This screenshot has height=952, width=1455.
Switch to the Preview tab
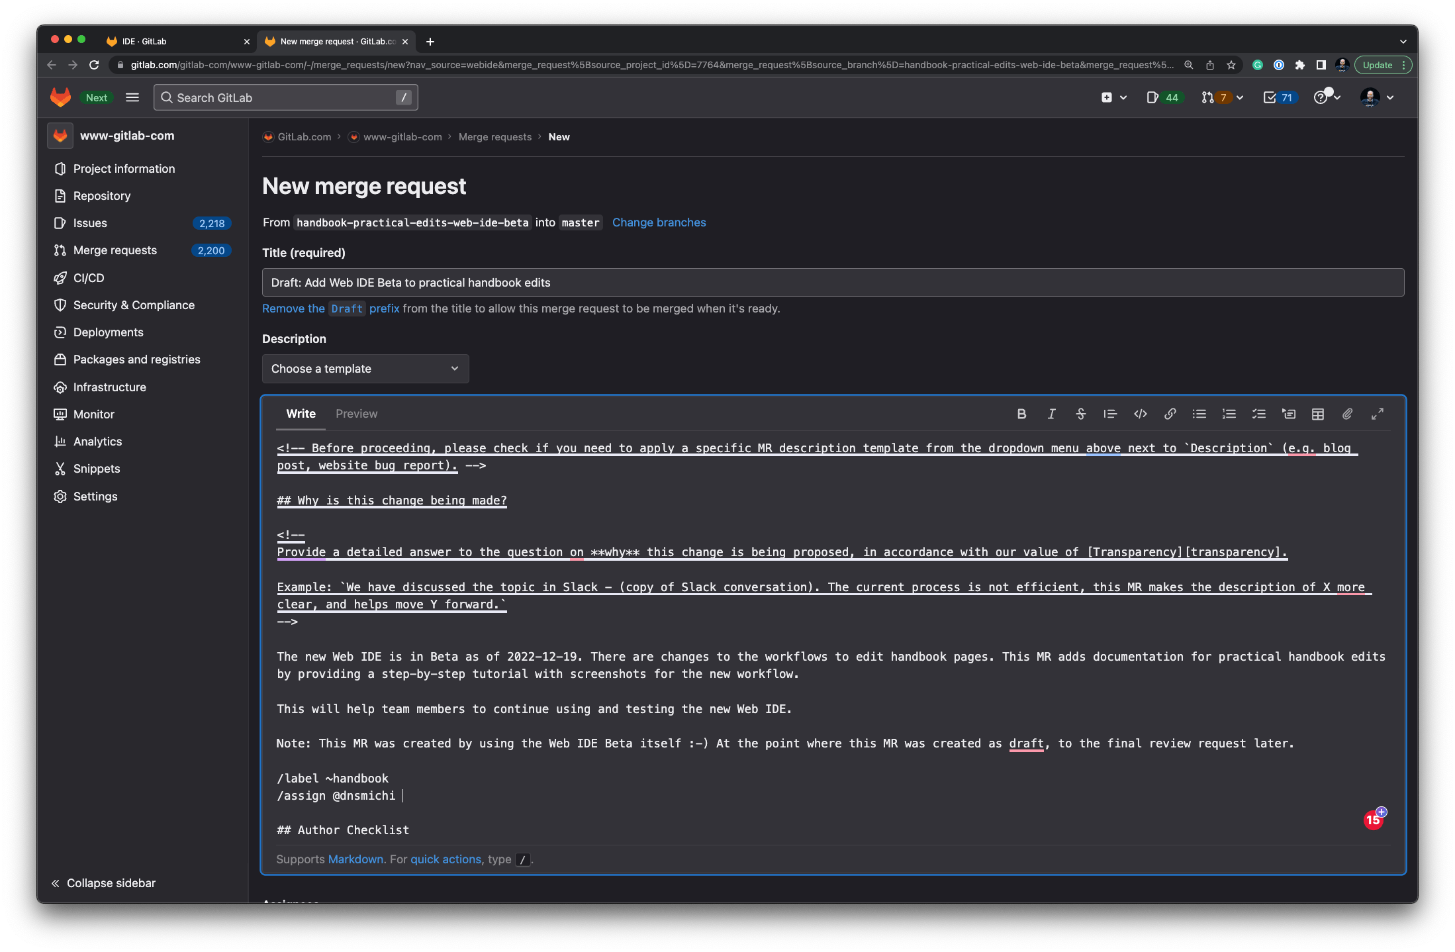[357, 413]
